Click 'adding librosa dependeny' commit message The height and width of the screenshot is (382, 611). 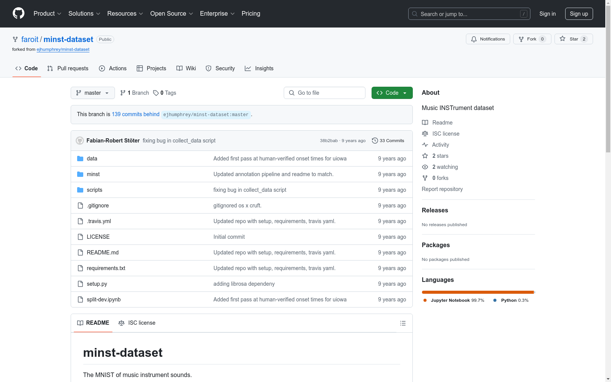pyautogui.click(x=244, y=284)
